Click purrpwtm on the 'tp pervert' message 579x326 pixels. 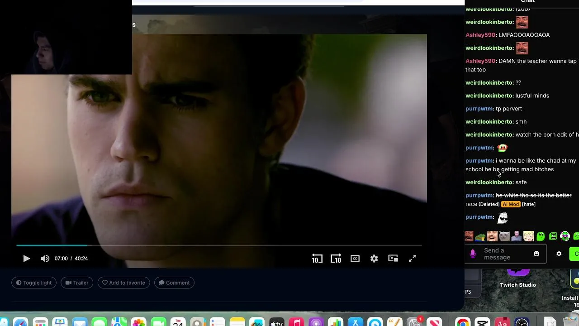tap(479, 109)
